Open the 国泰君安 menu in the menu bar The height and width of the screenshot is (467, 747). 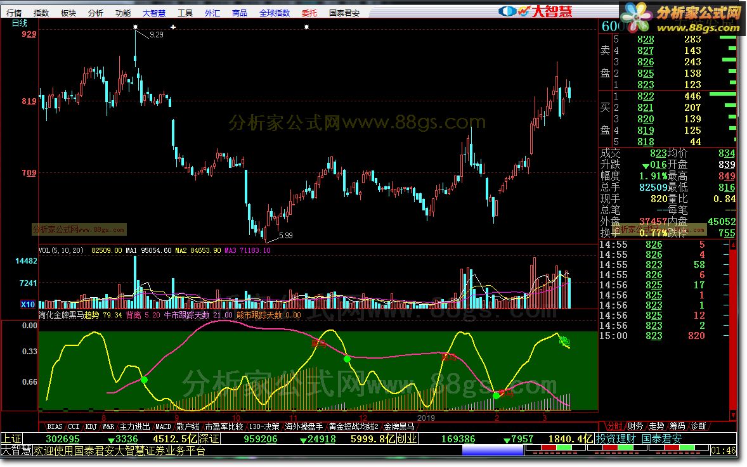coord(344,13)
